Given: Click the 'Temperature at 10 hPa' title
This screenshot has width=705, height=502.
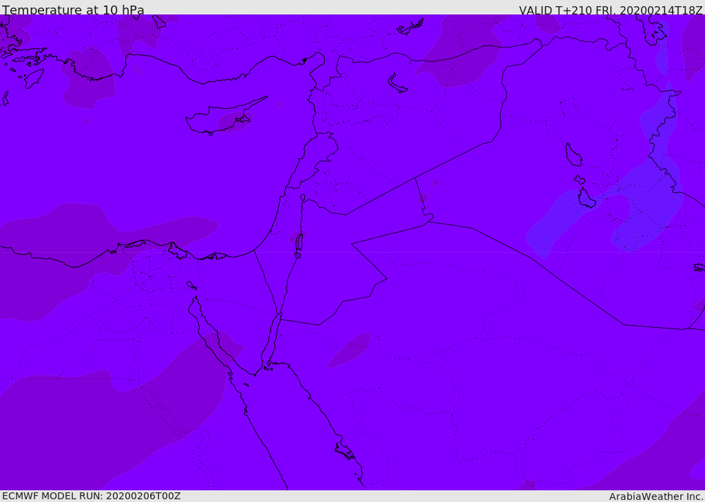Looking at the screenshot, I should 73,10.
